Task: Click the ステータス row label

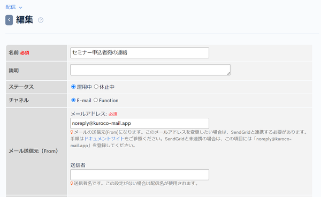Action: coord(21,87)
